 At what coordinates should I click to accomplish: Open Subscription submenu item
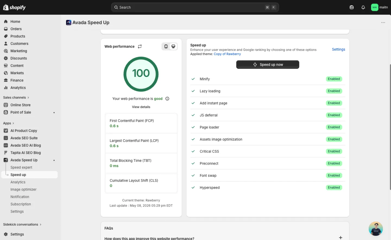coord(21,204)
